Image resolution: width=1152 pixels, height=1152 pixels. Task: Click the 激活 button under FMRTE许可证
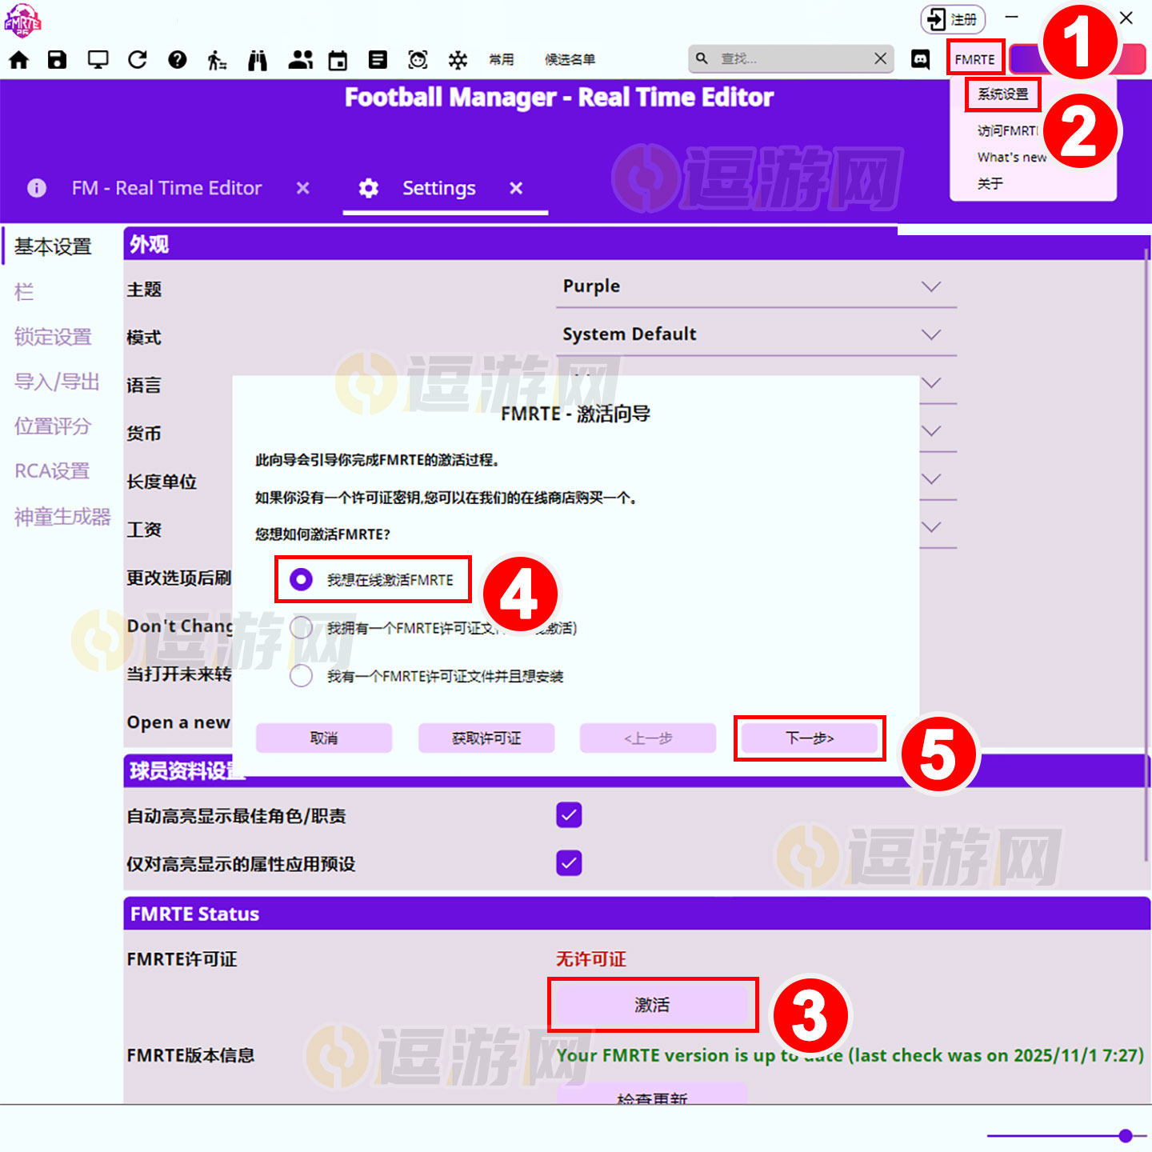(652, 1005)
